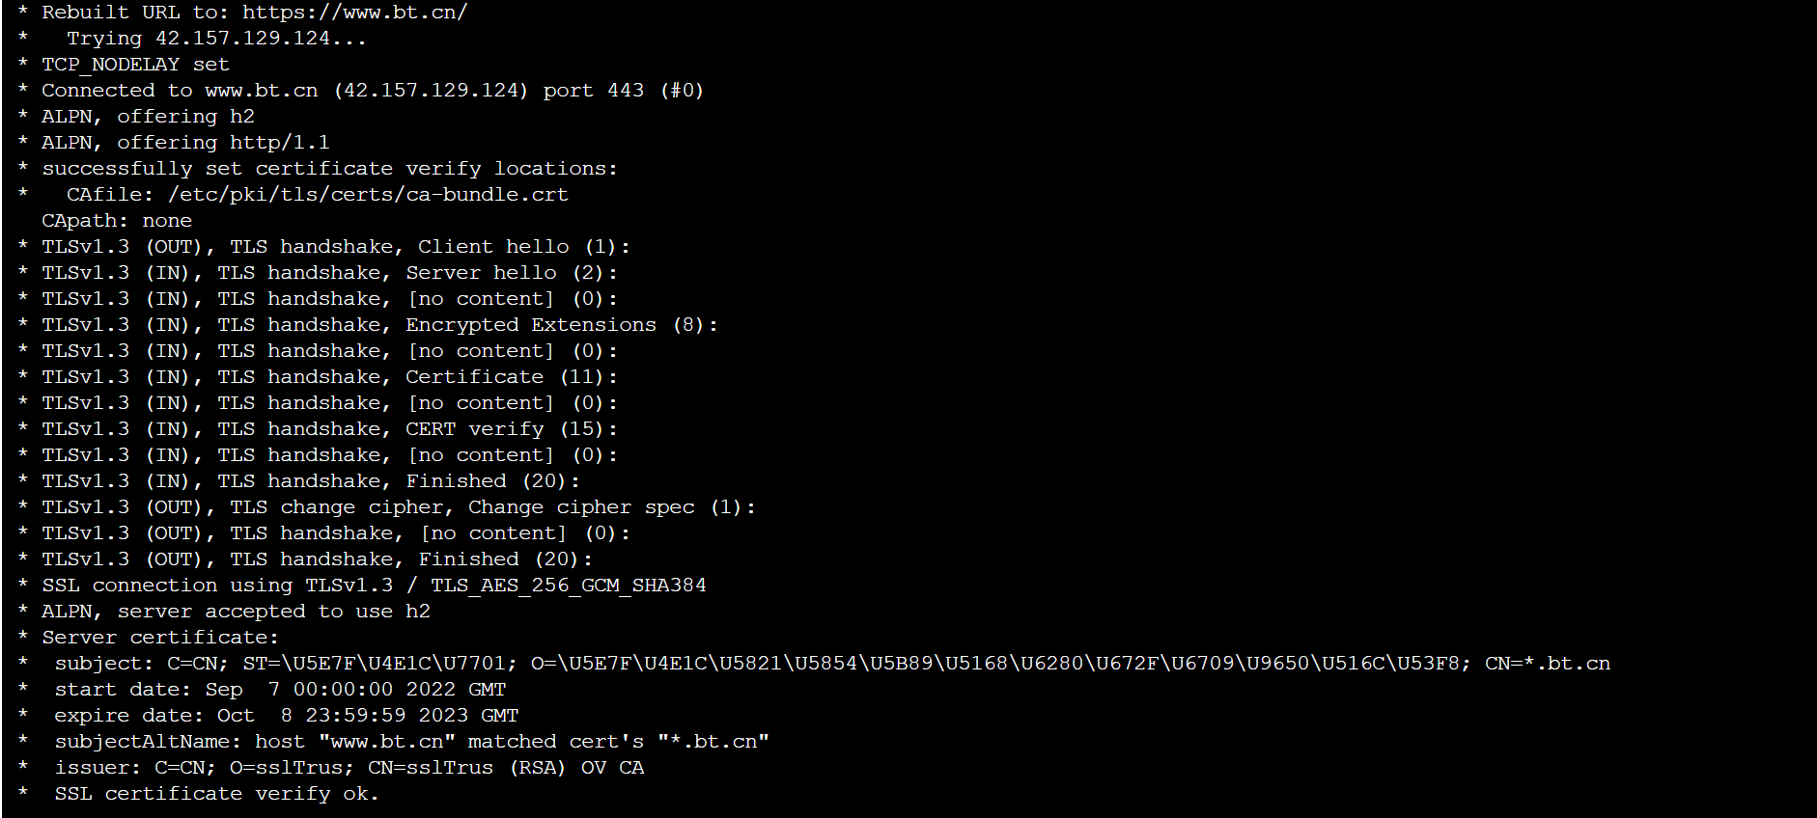Viewport: 1817px width, 818px height.
Task: Click the Server hello handshake line
Action: tap(328, 273)
